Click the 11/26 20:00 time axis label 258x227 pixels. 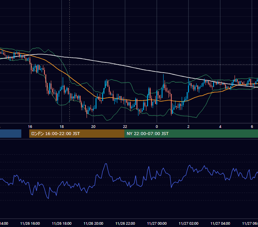tap(93, 223)
